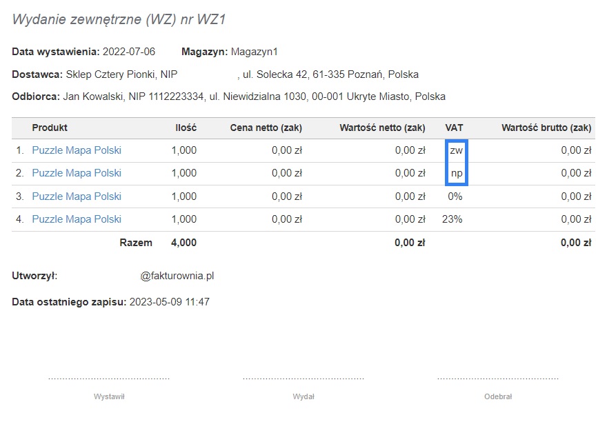Click quantity "1,000" in row 4
607x444 pixels.
pos(184,219)
